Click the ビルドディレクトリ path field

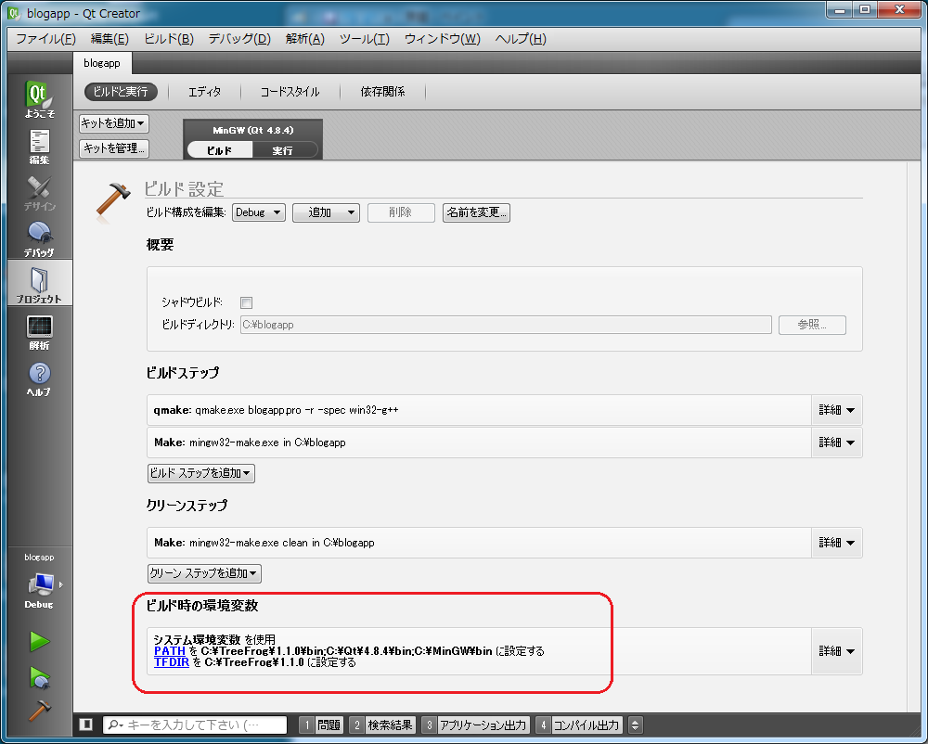click(506, 325)
